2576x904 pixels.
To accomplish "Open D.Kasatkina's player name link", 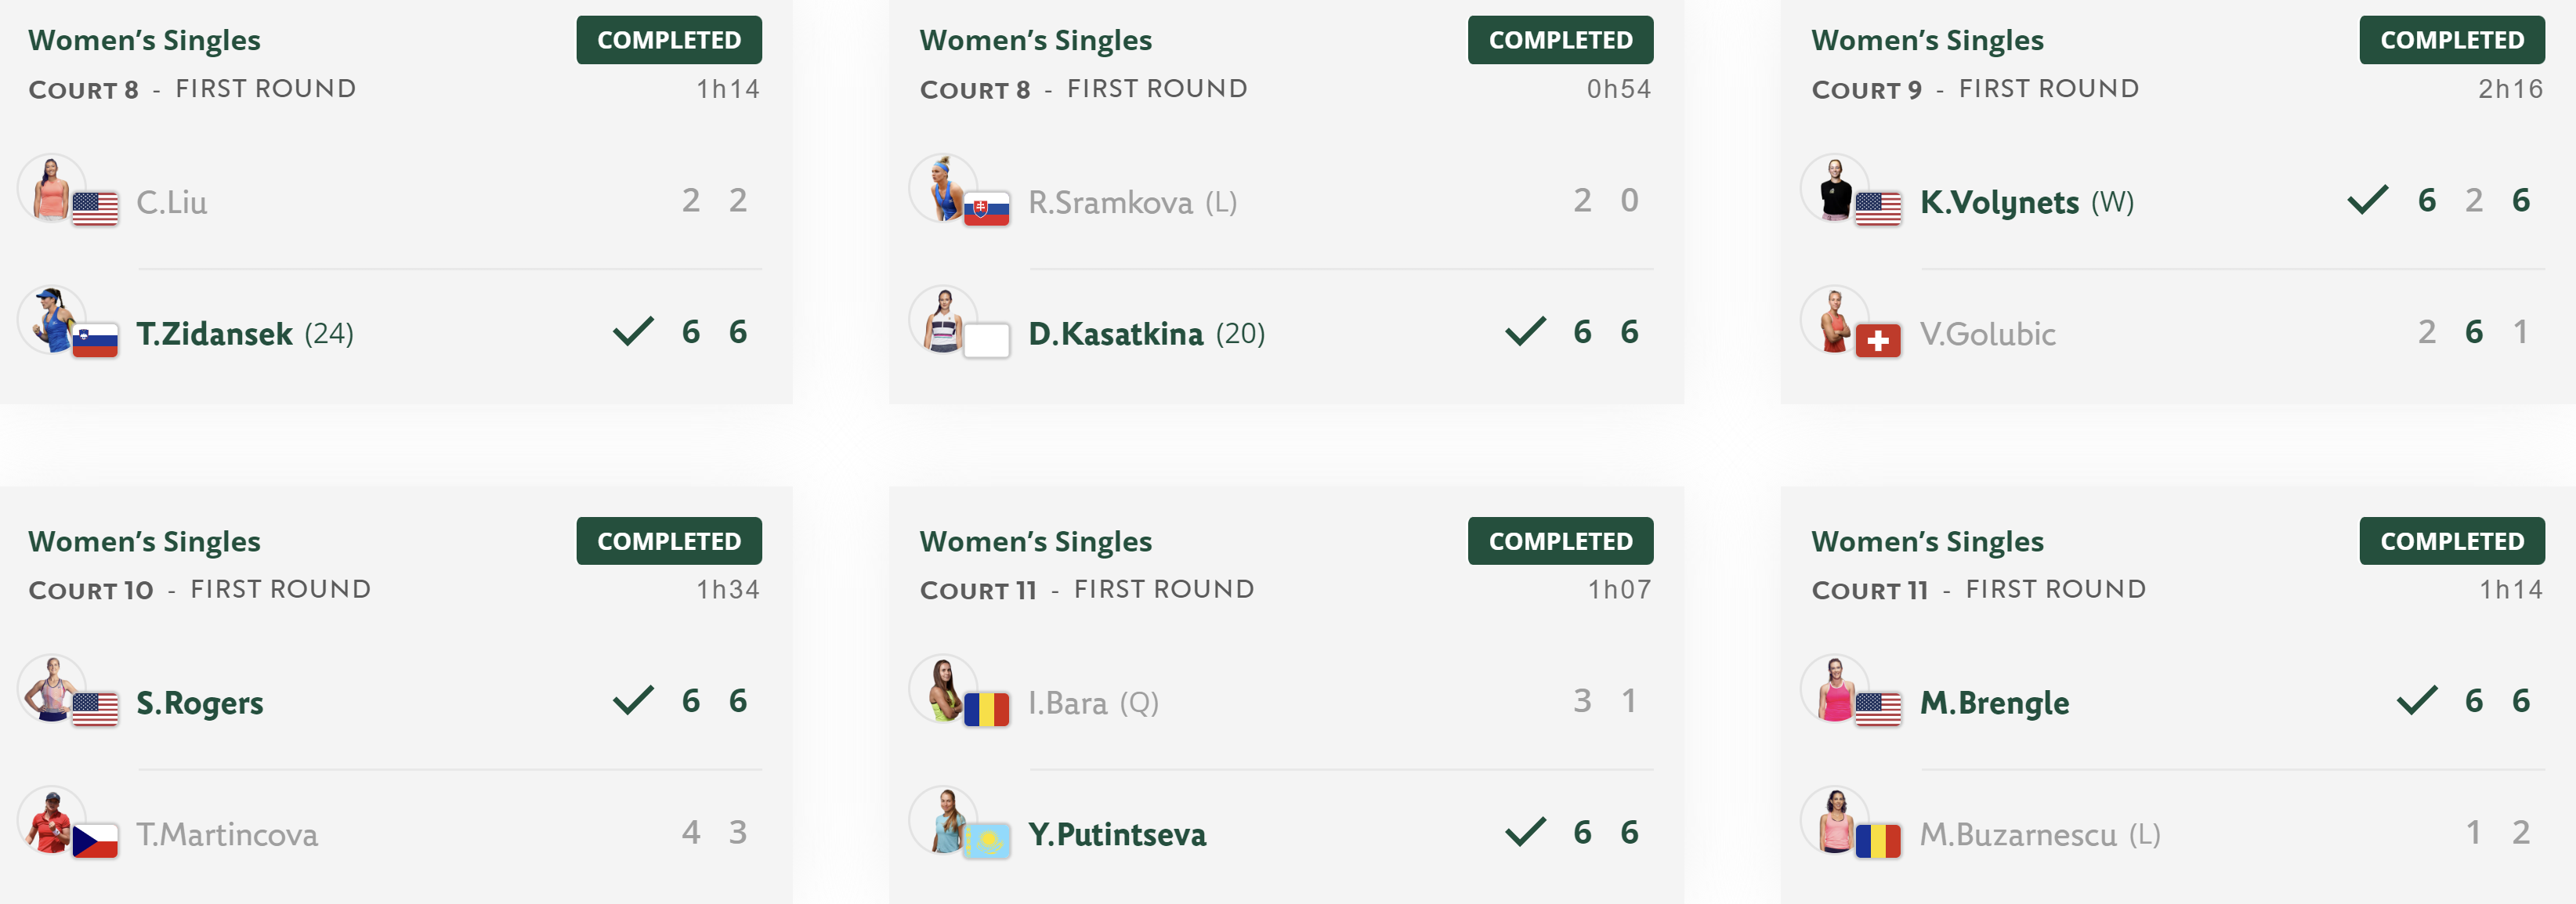I will pyautogui.click(x=1115, y=333).
